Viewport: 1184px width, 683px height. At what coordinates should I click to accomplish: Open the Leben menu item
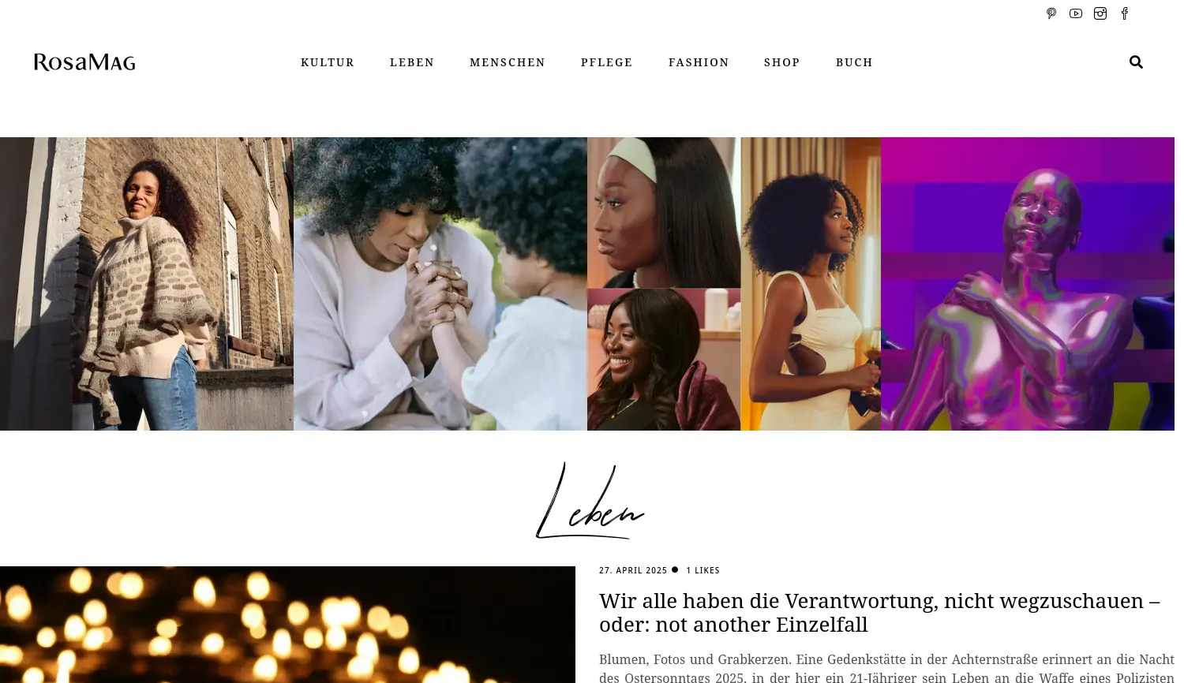[412, 62]
